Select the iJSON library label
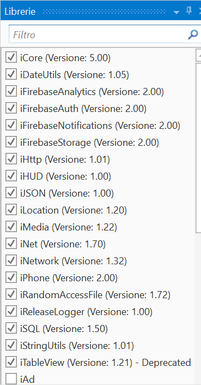Viewport: 201px width, 385px height. coord(67,193)
